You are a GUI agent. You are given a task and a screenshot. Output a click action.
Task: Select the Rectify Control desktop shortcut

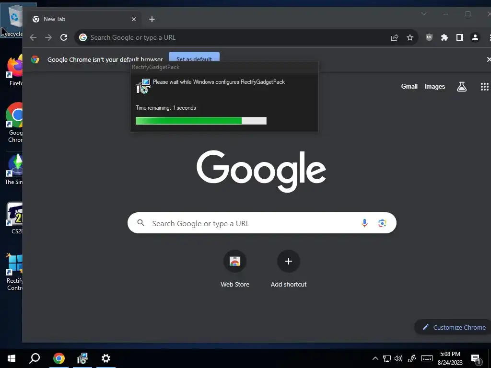coord(14,272)
